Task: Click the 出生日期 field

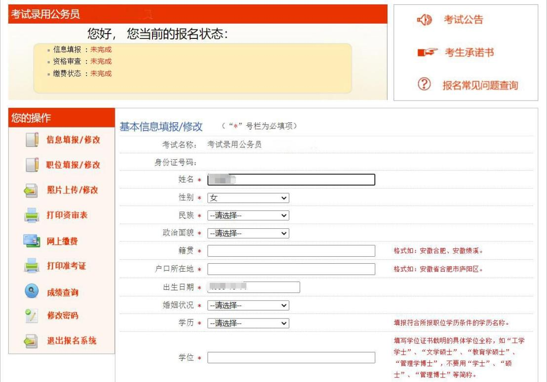Action: [x=254, y=287]
